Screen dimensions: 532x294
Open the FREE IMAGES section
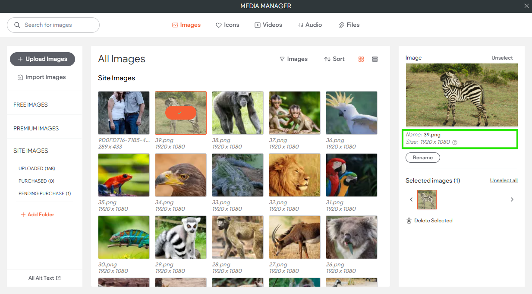(31, 105)
